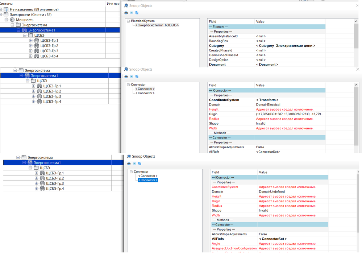Collapse the Мощность node

pos(6,20)
